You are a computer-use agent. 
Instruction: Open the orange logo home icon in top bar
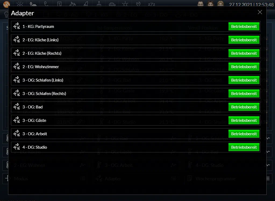click(x=7, y=4)
